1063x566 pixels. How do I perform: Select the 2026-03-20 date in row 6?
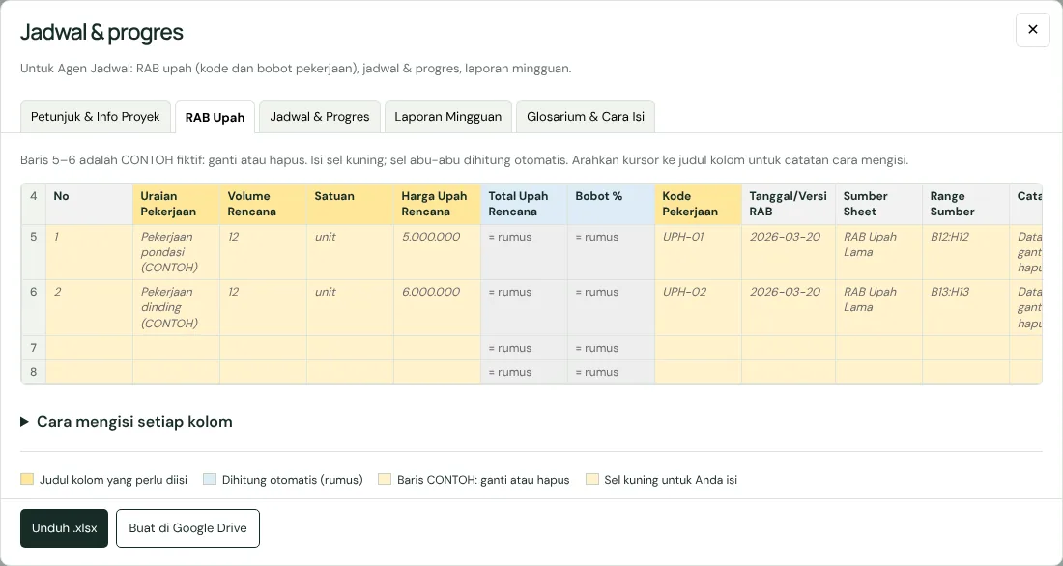click(x=789, y=308)
